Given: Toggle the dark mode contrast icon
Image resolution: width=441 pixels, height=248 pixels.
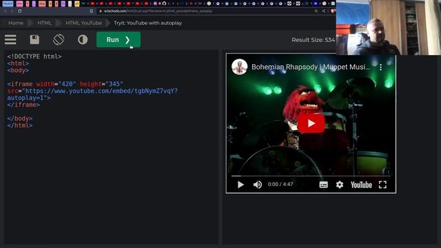Looking at the screenshot, I should (83, 40).
